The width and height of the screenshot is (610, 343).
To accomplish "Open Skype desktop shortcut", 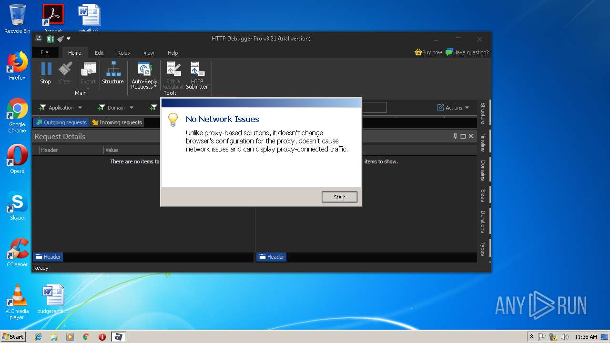I will point(17,206).
